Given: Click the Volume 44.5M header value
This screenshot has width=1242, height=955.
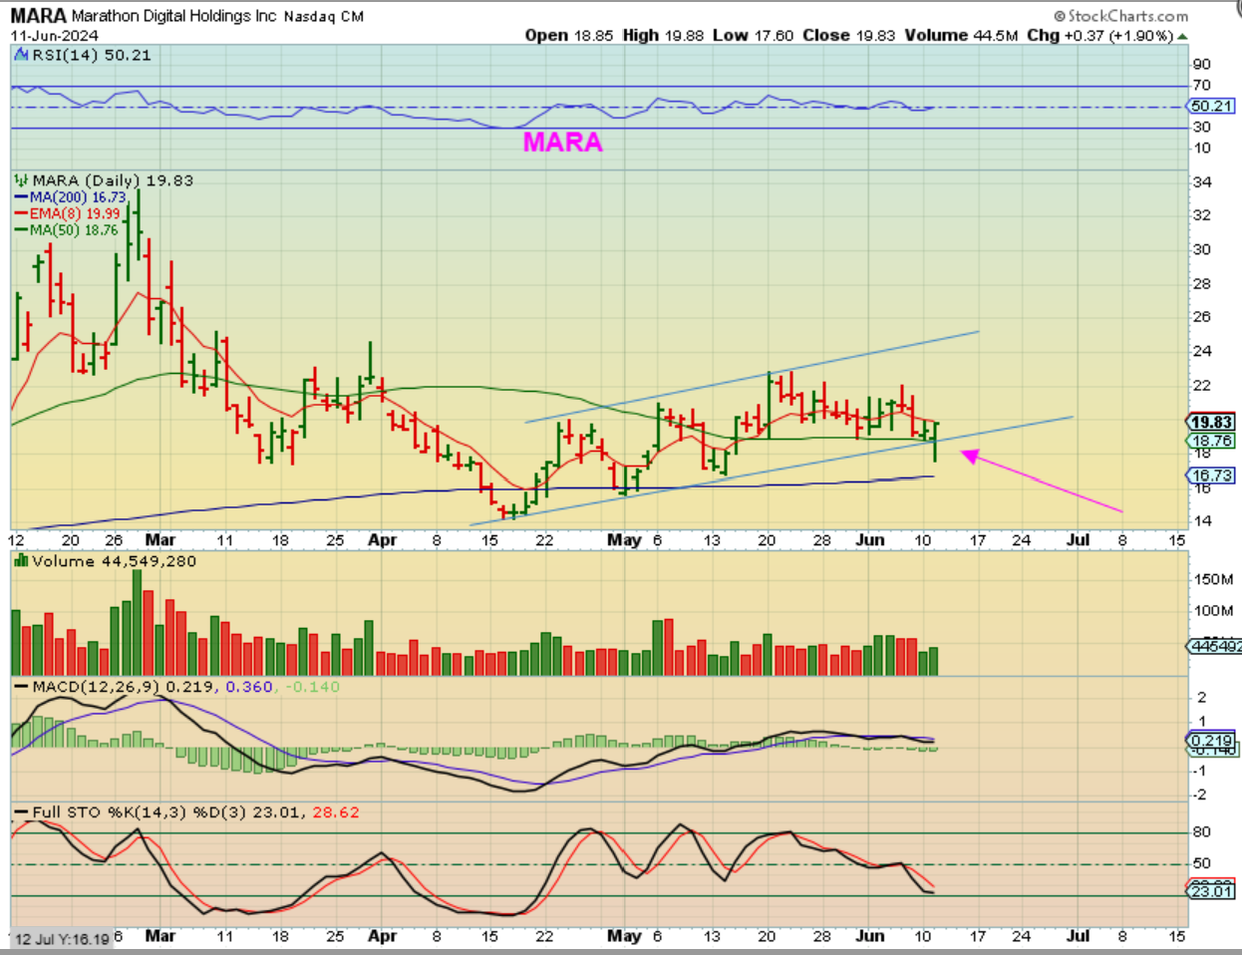Looking at the screenshot, I should pyautogui.click(x=961, y=35).
